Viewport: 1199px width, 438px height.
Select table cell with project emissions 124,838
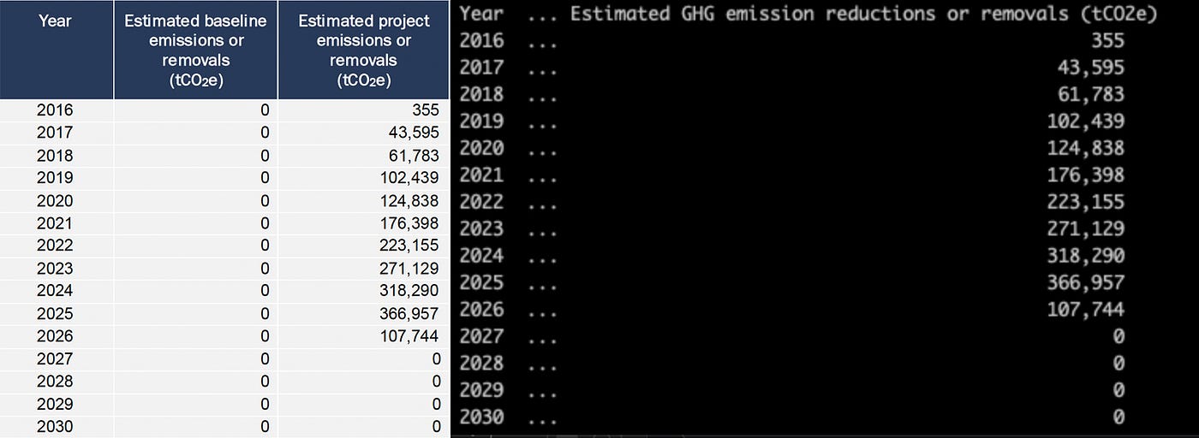[409, 201]
